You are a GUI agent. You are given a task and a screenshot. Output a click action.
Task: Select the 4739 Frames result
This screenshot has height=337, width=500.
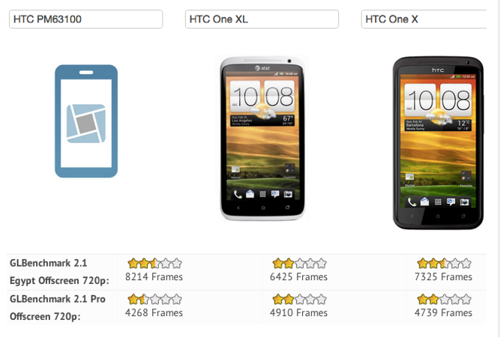[x=444, y=313]
